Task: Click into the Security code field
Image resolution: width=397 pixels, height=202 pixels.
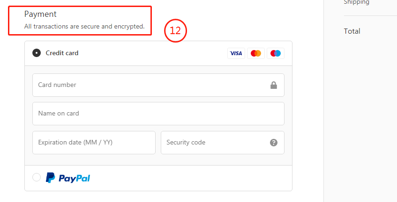Action: [x=223, y=143]
